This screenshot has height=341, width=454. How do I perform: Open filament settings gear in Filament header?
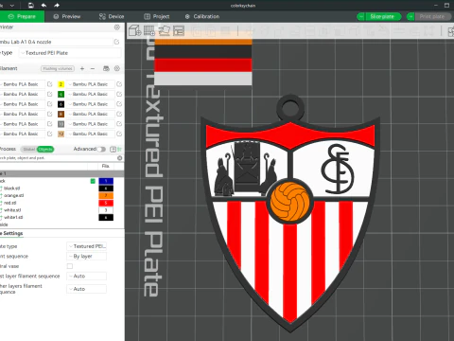pos(117,68)
